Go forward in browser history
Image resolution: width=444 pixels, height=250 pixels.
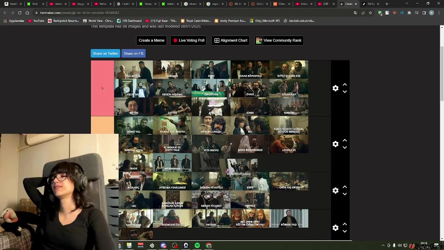point(12,13)
